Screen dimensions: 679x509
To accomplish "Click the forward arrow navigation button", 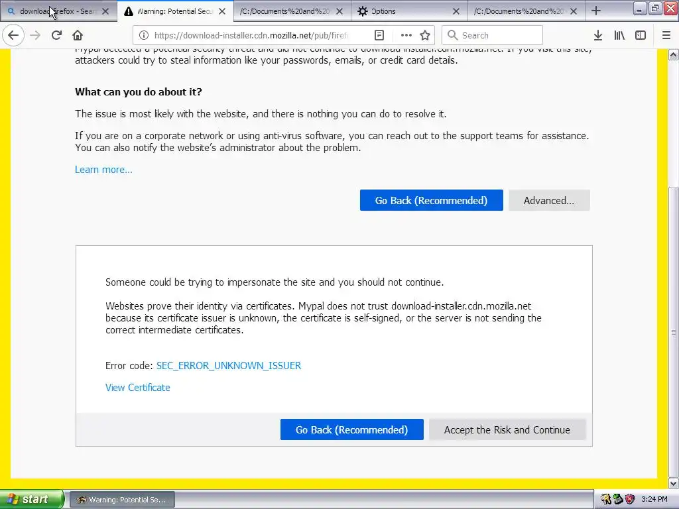I will pyautogui.click(x=35, y=35).
